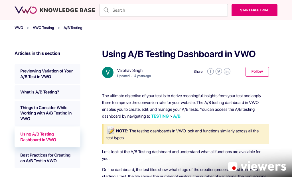
Task: Click Vaibhav Singh's avatar
Action: [108, 72]
